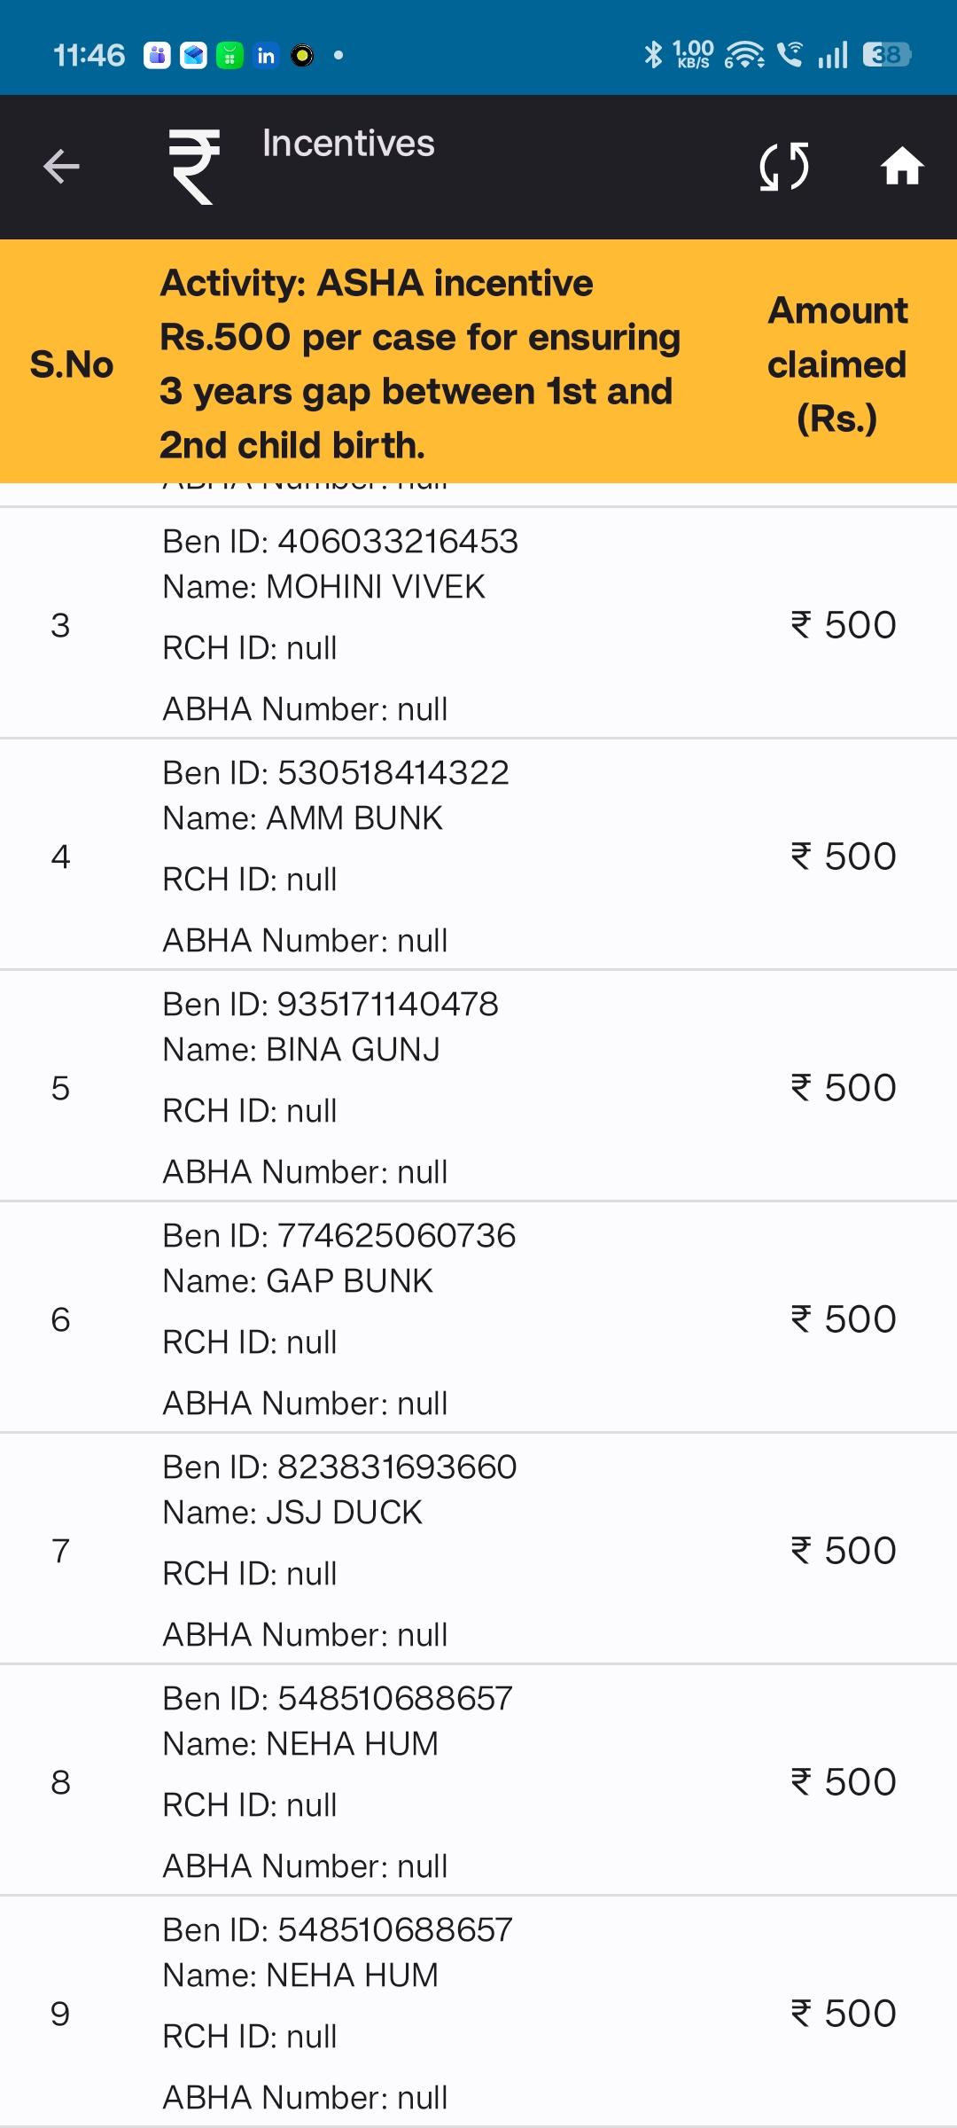Tap serial number 9 row amount
Screen dimensions: 957x2128
[x=844, y=2014]
